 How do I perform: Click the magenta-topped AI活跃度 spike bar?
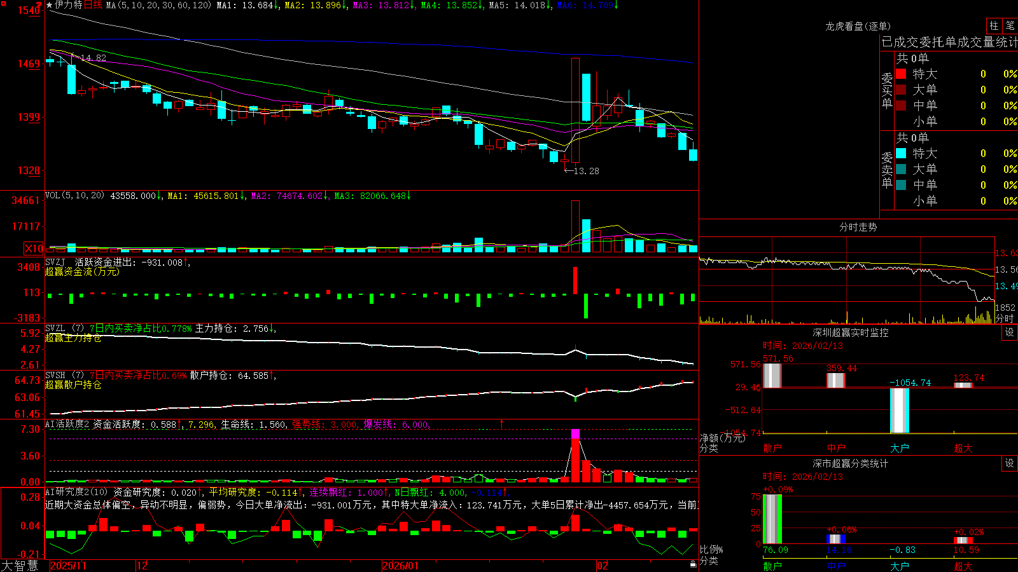575,456
